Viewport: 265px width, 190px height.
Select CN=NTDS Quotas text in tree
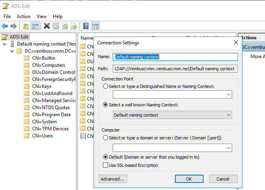point(51,108)
